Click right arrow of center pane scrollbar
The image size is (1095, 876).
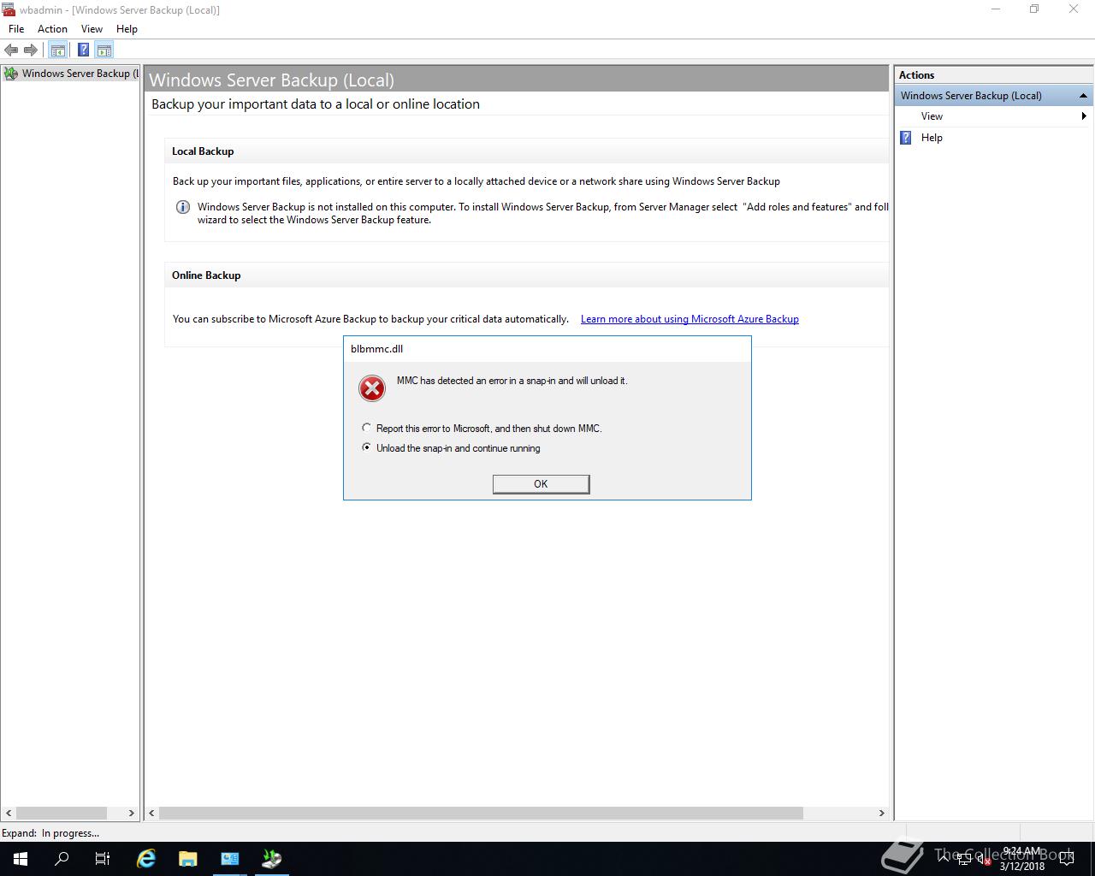[882, 813]
